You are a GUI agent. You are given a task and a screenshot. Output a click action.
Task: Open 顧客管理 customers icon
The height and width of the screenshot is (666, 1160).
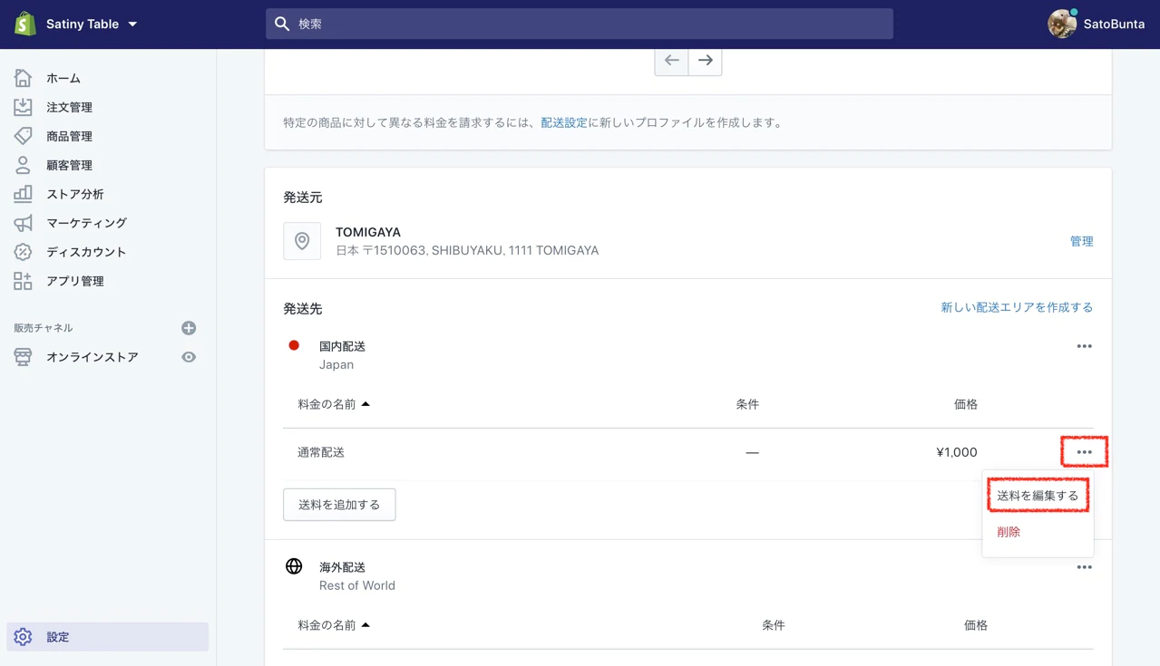(23, 165)
